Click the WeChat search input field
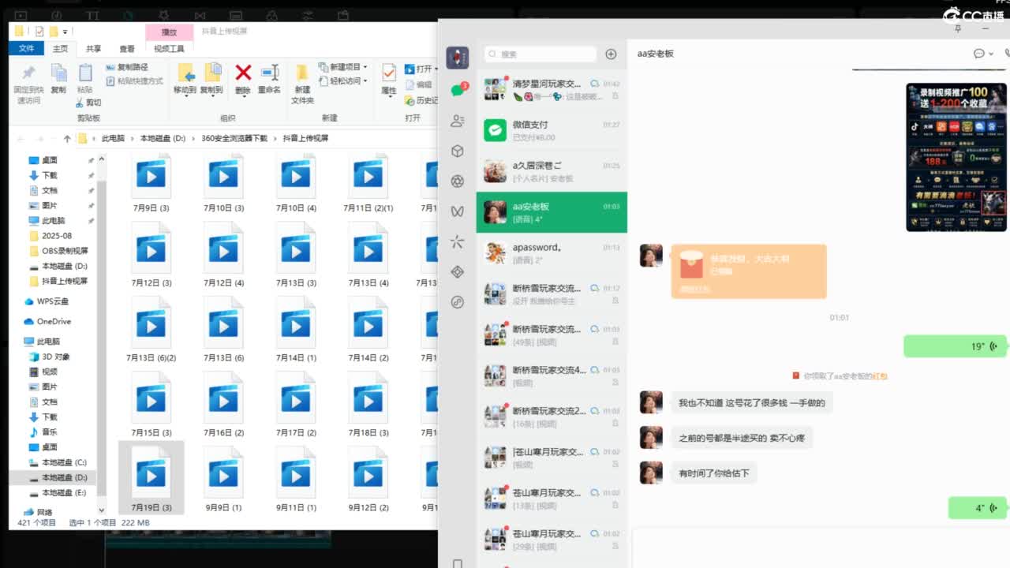Screen dimensions: 1010x568 [541, 54]
